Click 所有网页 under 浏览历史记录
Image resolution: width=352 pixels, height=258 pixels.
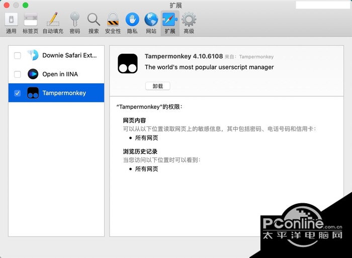pos(146,169)
